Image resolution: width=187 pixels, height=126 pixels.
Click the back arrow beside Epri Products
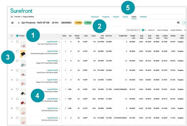click(19, 23)
